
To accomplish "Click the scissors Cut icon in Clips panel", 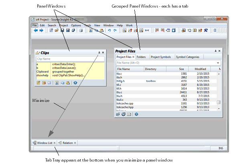I will tap(57, 83).
